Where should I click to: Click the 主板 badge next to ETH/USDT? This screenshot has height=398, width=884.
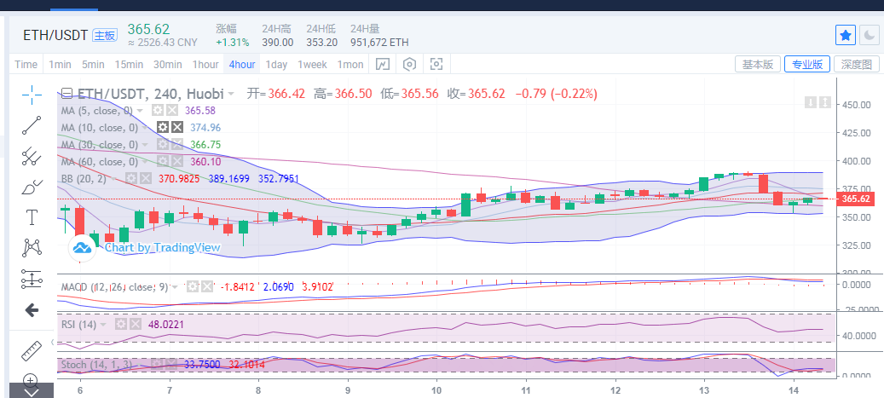click(x=104, y=36)
